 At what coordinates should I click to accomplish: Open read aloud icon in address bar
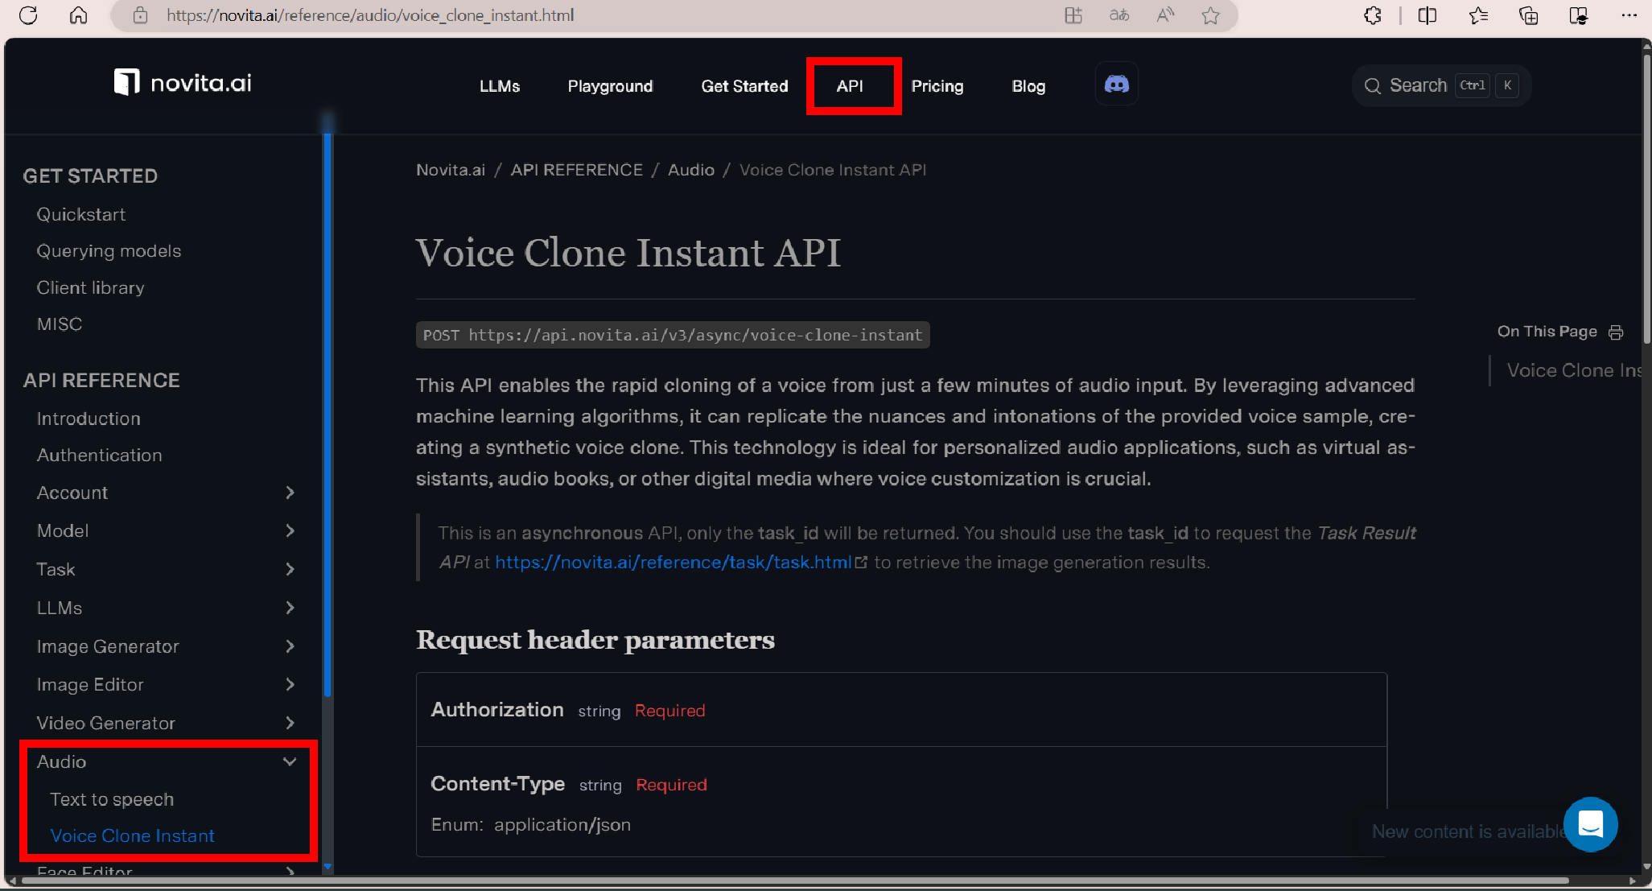(x=1165, y=15)
